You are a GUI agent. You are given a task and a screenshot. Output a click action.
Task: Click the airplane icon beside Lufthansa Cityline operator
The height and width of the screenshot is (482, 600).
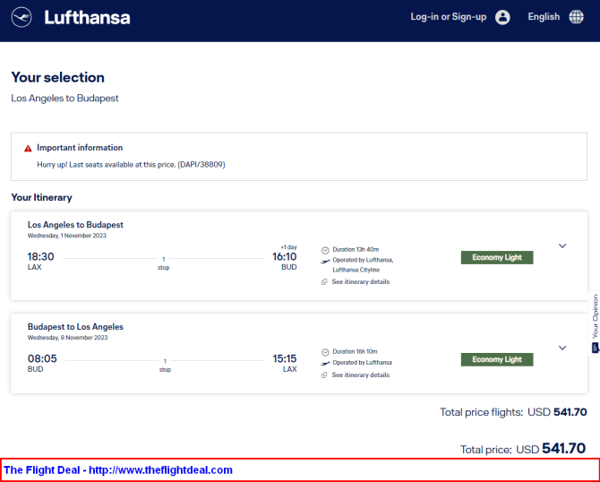coord(325,262)
